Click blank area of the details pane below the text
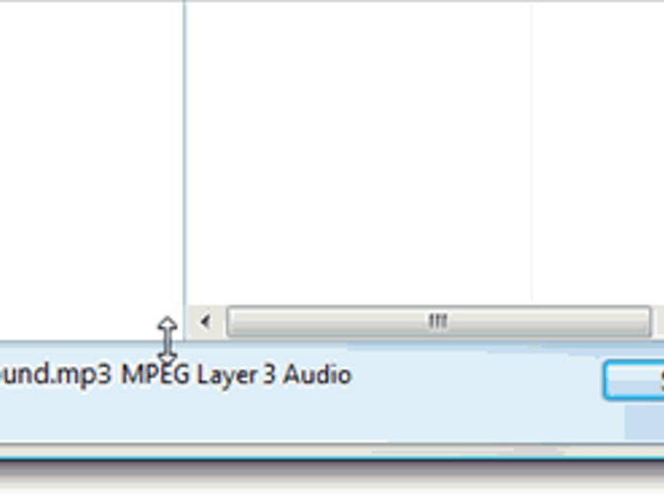The width and height of the screenshot is (664, 499). click(296, 418)
